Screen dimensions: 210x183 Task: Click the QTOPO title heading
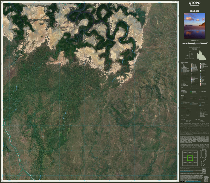(x=194, y=3)
